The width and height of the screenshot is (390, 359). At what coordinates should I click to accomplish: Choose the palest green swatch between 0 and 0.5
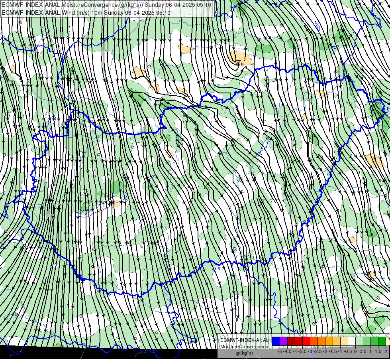(359, 341)
